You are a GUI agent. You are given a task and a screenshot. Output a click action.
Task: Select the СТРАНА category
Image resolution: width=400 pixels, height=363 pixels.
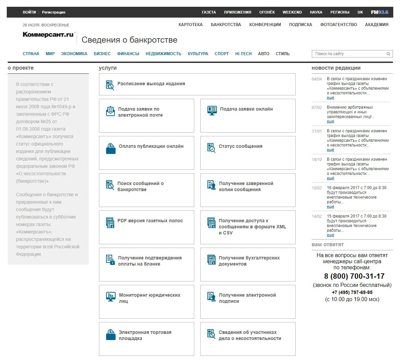point(31,54)
